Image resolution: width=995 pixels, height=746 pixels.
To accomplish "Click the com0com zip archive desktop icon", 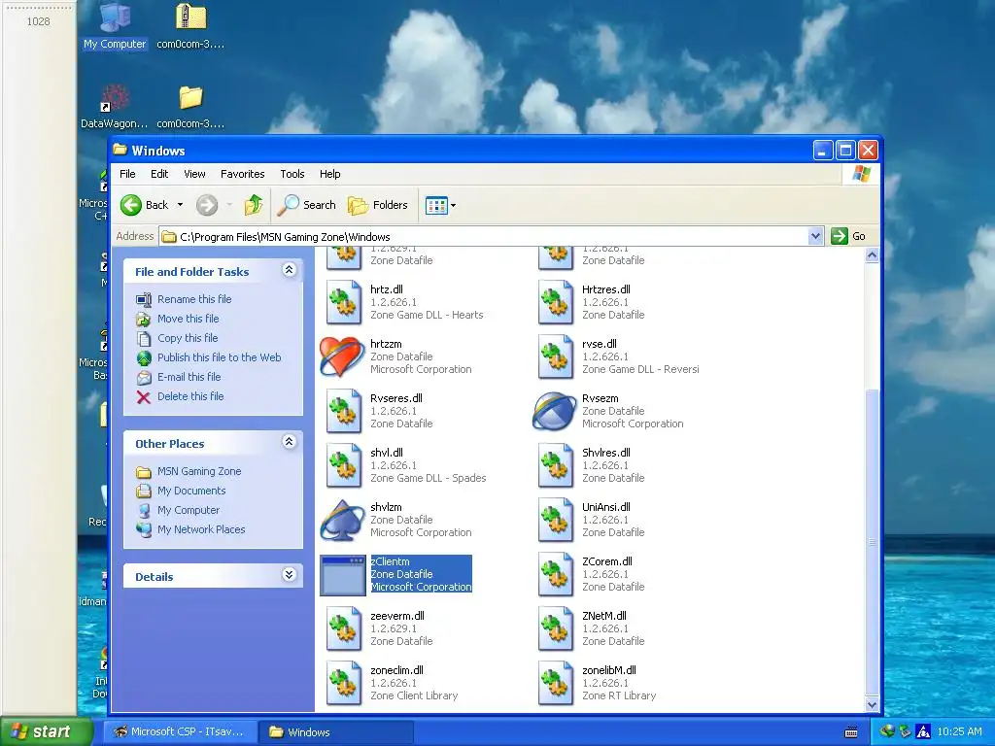I will [x=190, y=26].
